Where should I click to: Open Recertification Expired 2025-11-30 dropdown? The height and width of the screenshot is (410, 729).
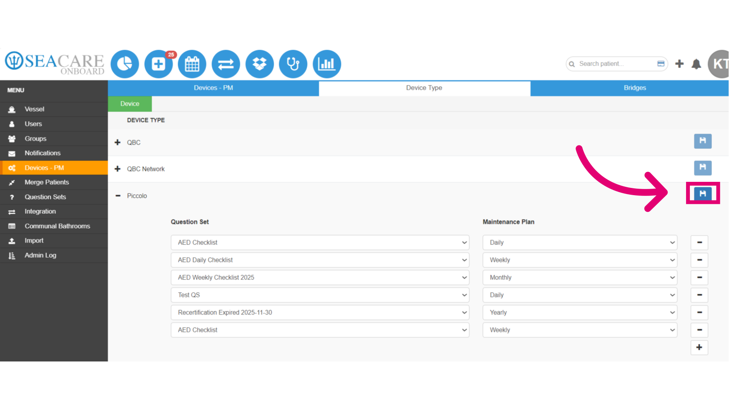coord(320,312)
